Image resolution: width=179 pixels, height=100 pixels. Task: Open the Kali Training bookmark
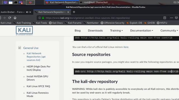(22, 23)
